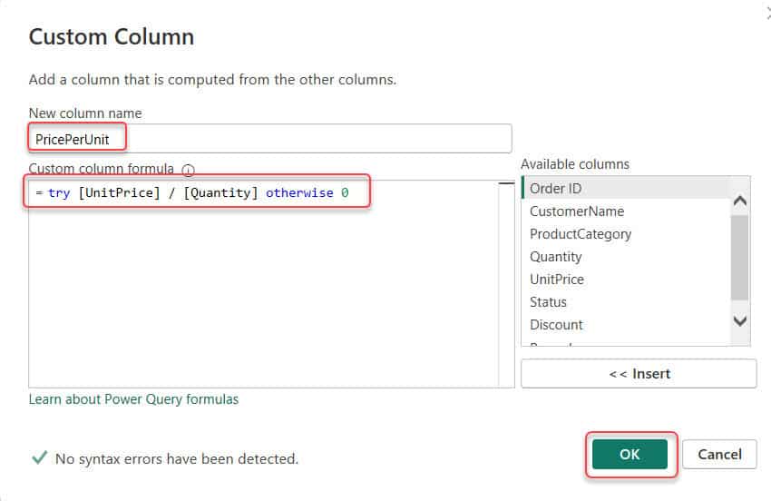Click the No syntax errors status text
Screen dimensions: 771x501
pyautogui.click(x=177, y=458)
